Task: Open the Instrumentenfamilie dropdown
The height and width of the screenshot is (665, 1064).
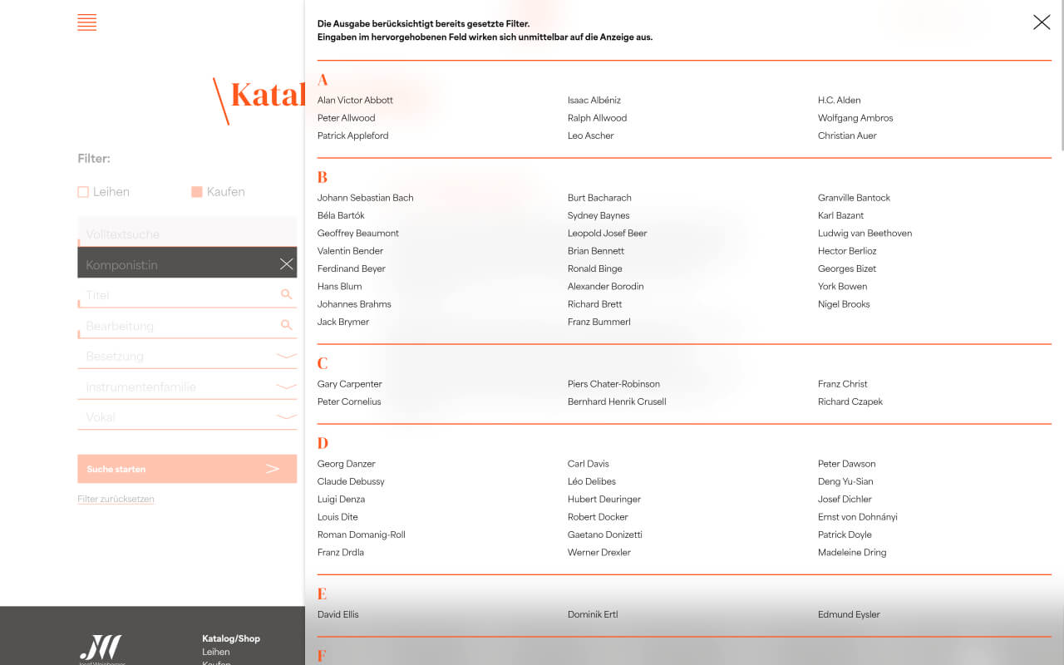Action: [286, 387]
